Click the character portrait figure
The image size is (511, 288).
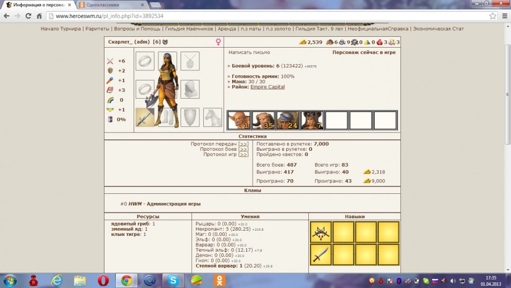167,90
